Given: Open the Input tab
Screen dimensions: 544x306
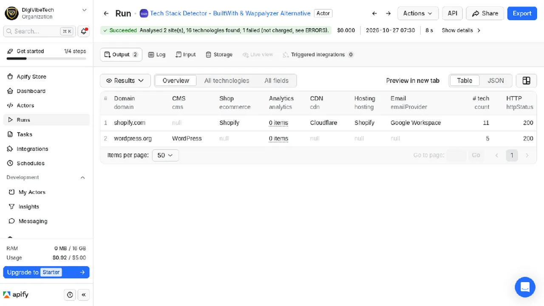Looking at the screenshot, I should (x=186, y=55).
